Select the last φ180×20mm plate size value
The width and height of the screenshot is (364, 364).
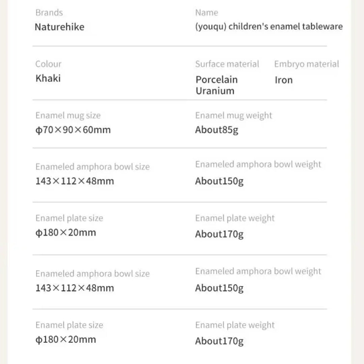pyautogui.click(x=66, y=339)
